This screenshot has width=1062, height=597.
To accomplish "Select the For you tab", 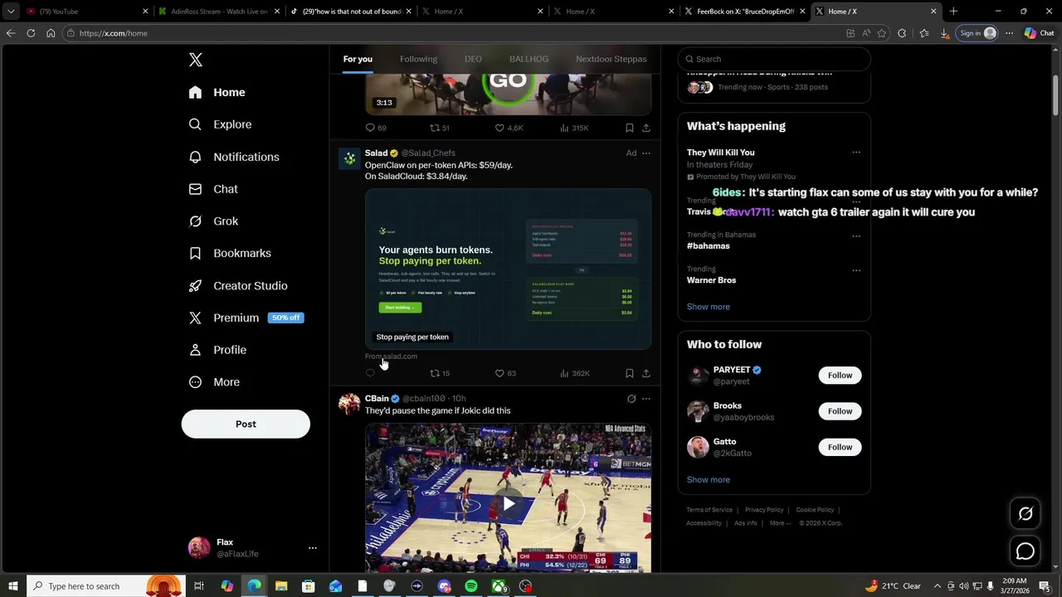I will (x=358, y=59).
